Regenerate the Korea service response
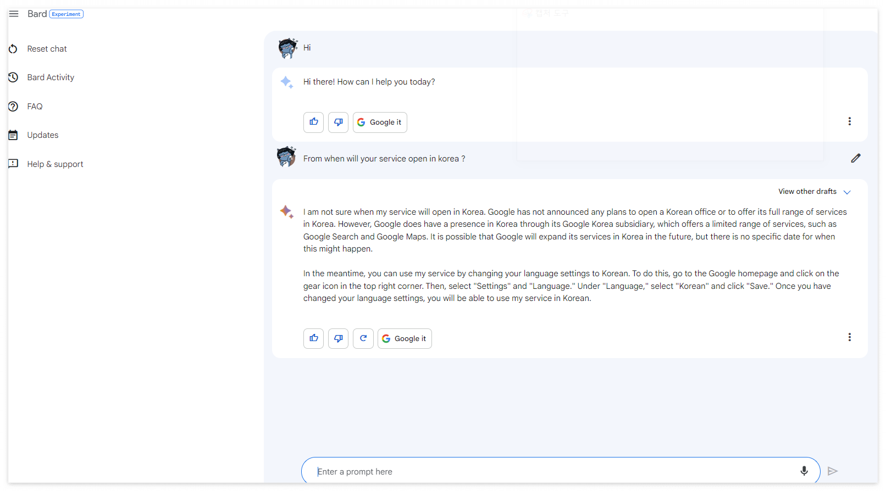The height and width of the screenshot is (491, 886). (x=363, y=338)
